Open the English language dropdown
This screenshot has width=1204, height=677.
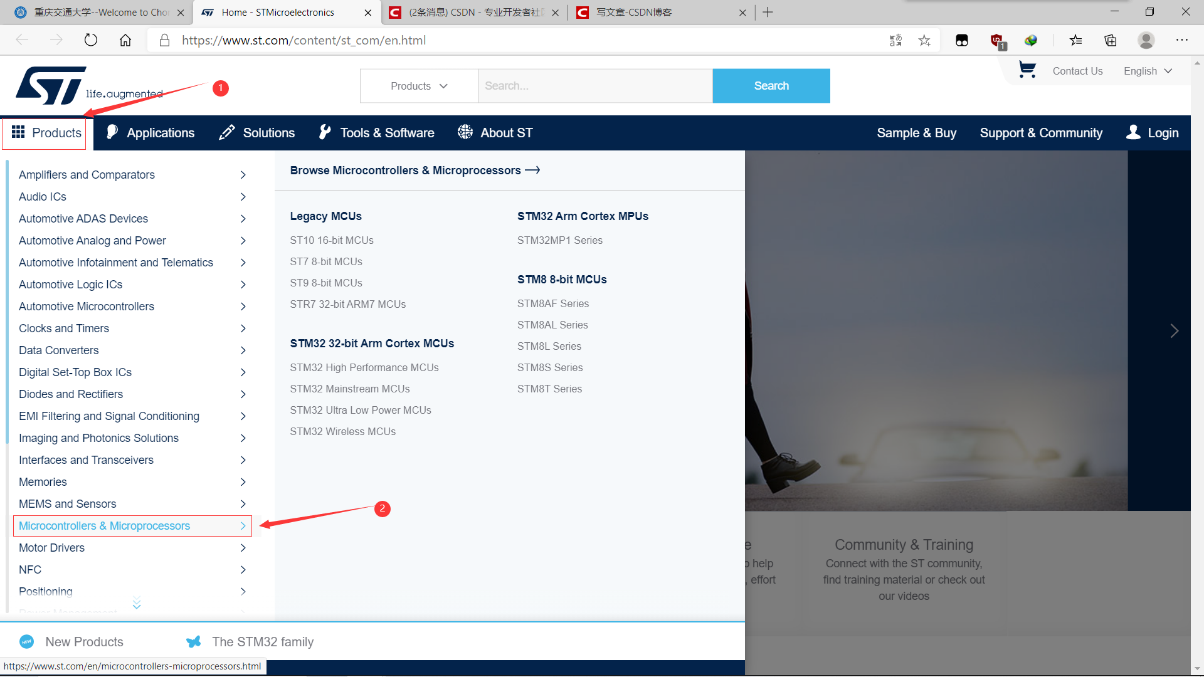click(1148, 71)
